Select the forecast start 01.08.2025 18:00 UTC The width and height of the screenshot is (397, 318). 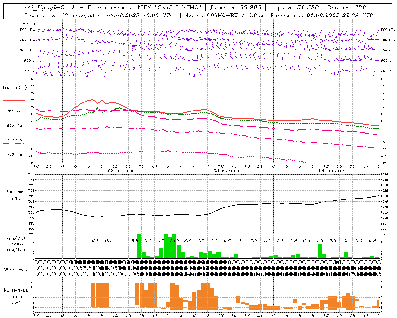point(140,15)
